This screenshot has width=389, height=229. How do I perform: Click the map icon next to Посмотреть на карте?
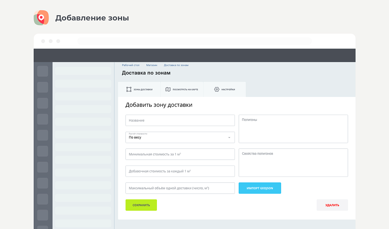[x=168, y=89]
